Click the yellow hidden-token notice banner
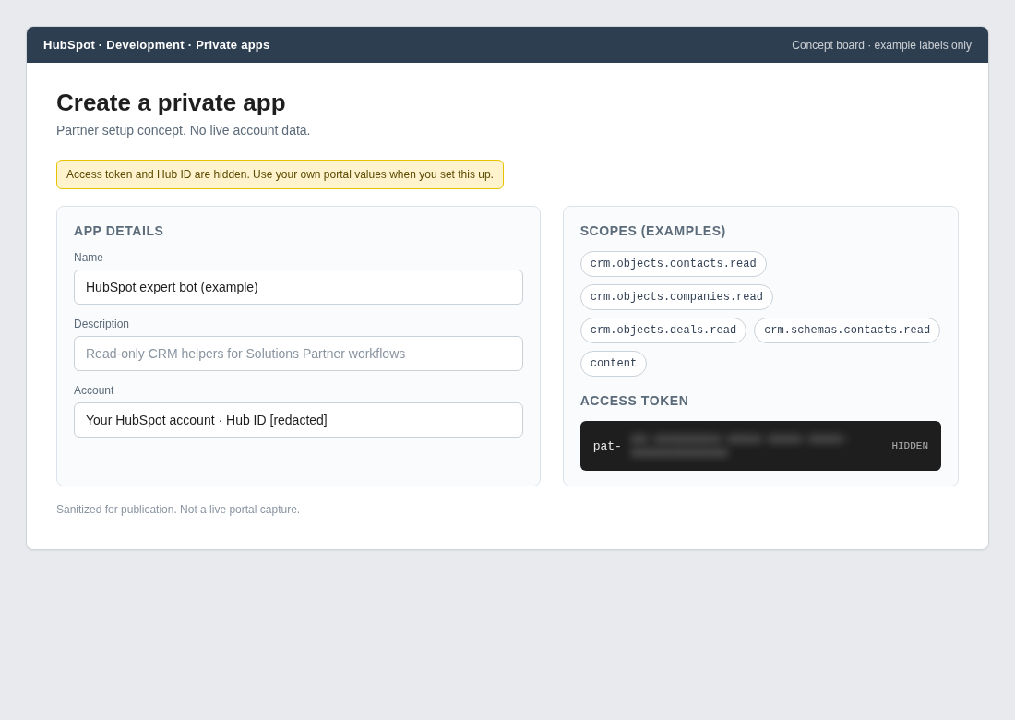 click(x=280, y=174)
